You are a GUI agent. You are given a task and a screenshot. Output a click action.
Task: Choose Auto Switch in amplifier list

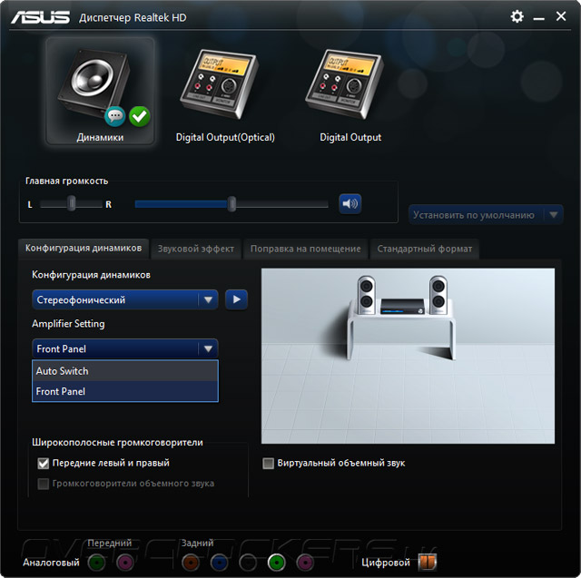[125, 371]
